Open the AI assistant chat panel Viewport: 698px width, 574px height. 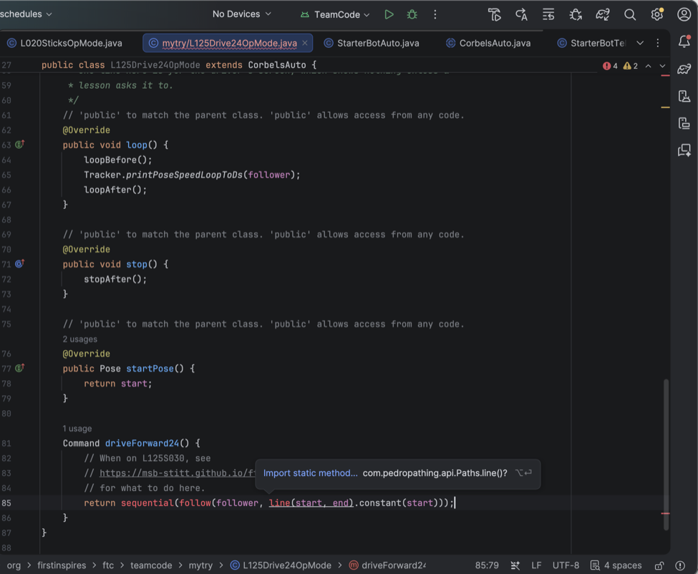coord(684,150)
